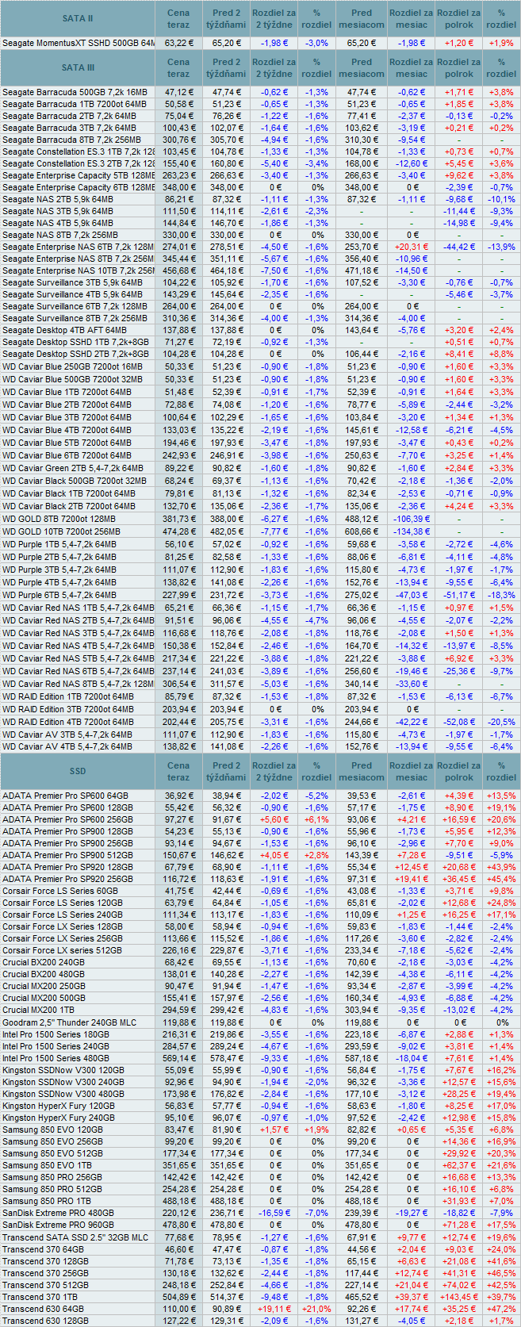The image size is (521, 1327).
Task: Click the SATA II section header
Action: pyautogui.click(x=78, y=18)
